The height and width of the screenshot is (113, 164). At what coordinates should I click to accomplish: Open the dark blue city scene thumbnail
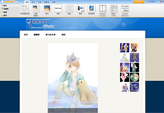click(134, 87)
